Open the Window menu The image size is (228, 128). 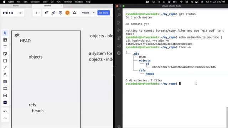click(x=79, y=2)
